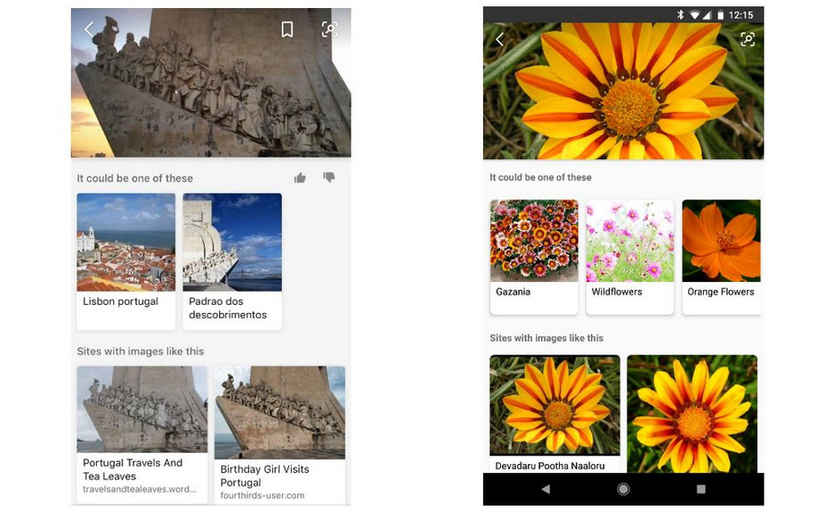
Task: Click the Padrao dos descobrimentos label
Action: click(228, 308)
